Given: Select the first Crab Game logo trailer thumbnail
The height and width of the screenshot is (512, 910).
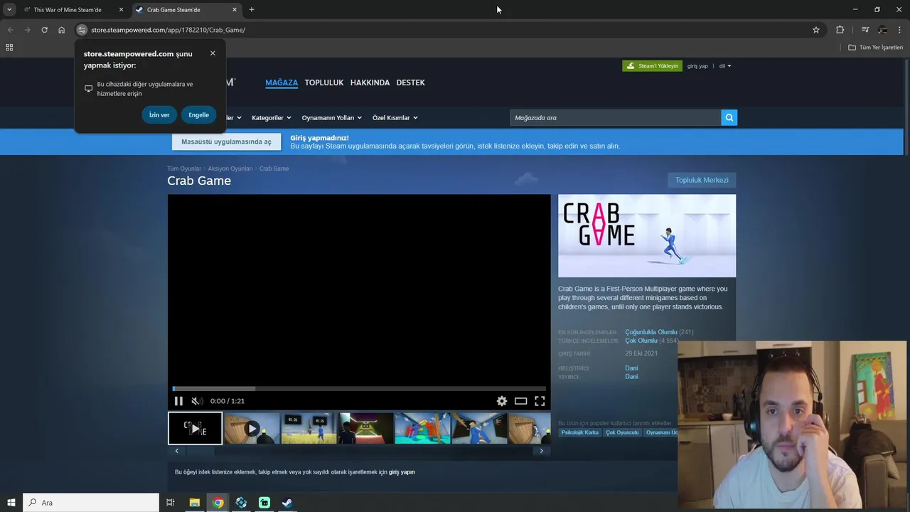Looking at the screenshot, I should point(195,428).
